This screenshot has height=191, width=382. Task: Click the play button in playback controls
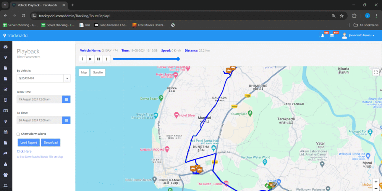[90, 59]
